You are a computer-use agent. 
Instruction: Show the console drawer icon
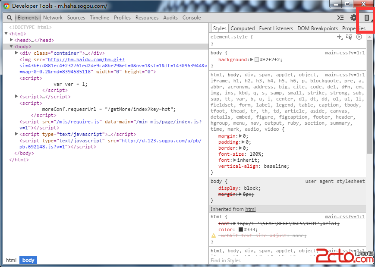click(x=340, y=18)
